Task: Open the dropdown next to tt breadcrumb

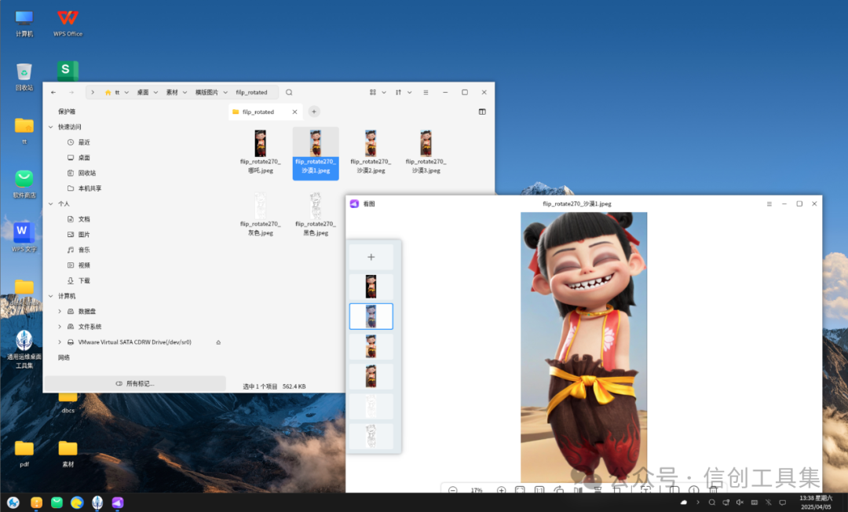Action: click(126, 93)
